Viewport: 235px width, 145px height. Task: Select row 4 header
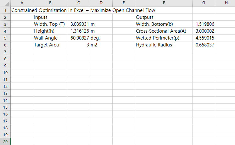coord(5,31)
